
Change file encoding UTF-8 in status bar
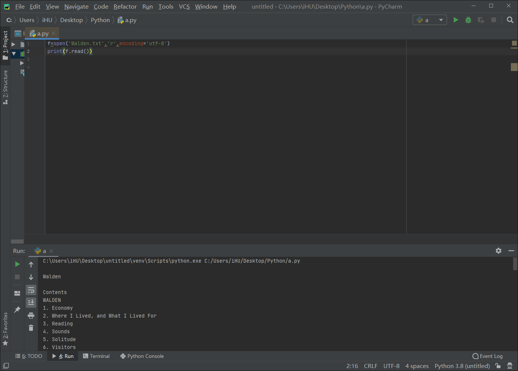(391, 366)
